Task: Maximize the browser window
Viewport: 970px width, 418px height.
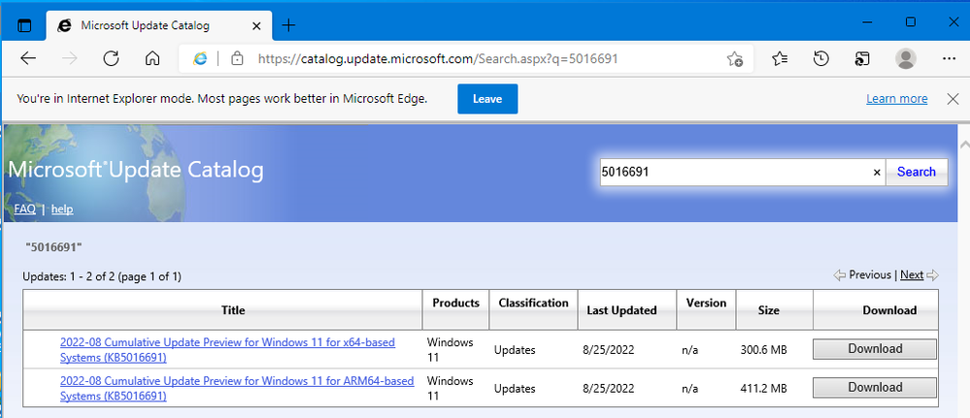Action: 911,22
